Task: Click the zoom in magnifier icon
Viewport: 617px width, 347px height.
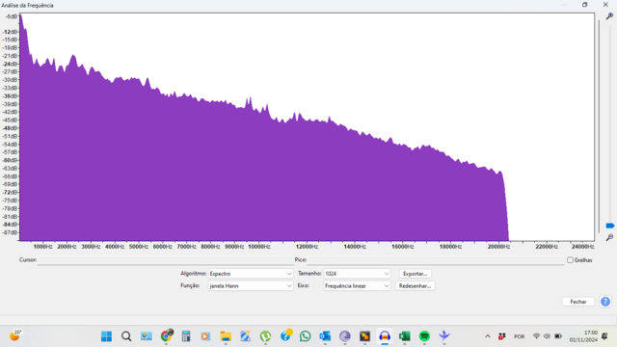Action: tap(609, 16)
